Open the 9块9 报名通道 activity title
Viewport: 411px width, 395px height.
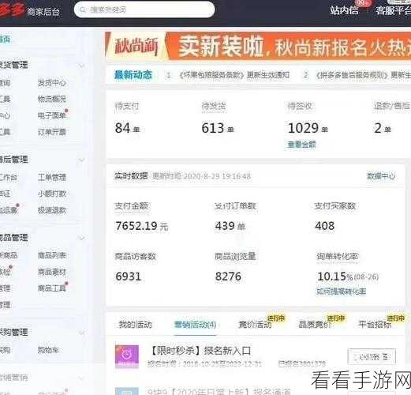coord(219,391)
